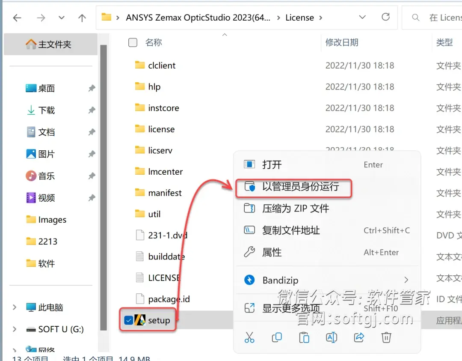Sort files by the 名称 column
The height and width of the screenshot is (361, 462).
[154, 42]
